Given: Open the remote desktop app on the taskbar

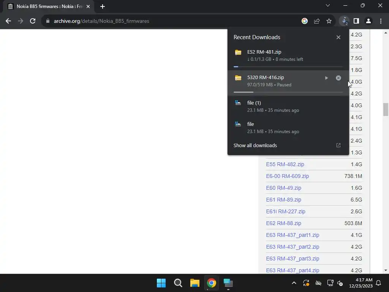Looking at the screenshot, I should [228, 283].
